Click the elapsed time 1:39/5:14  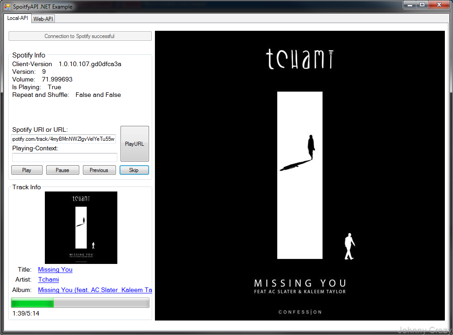tap(26, 313)
